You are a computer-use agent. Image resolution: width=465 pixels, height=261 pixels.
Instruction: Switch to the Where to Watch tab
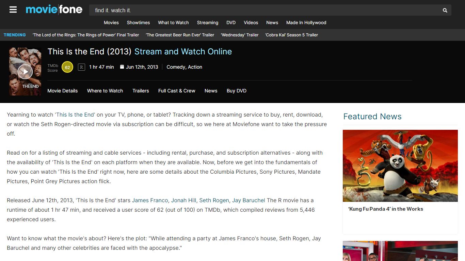click(x=105, y=91)
